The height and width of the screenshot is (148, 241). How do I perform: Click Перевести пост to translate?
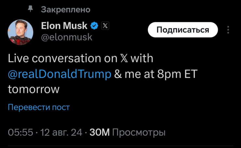coord(39,107)
